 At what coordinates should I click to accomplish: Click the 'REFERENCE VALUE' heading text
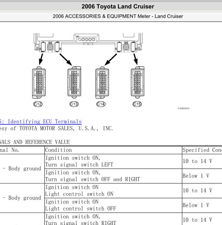47,142
